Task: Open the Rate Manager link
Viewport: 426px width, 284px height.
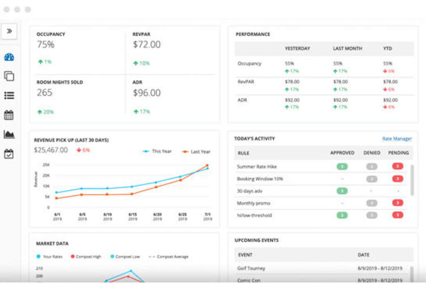Action: tap(397, 139)
